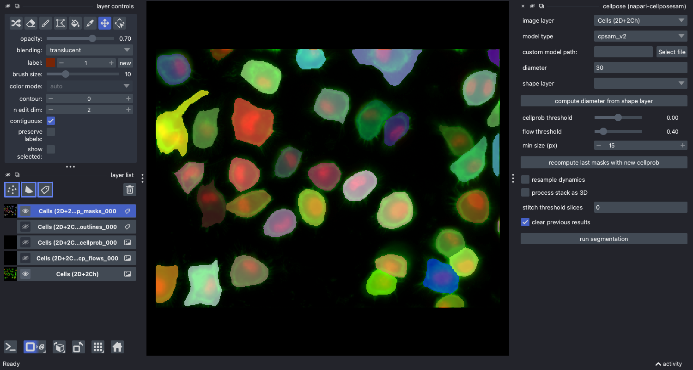Select the polygon drawing tool

pos(60,23)
